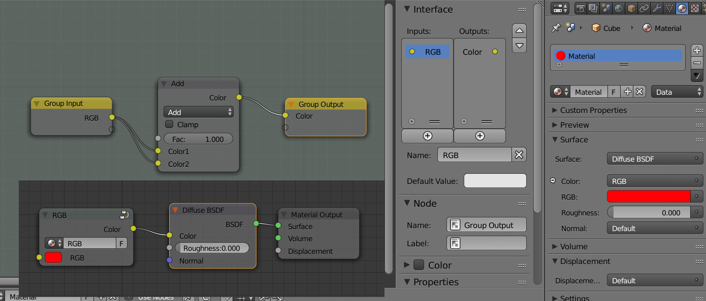Expand the Color panel triangle
Image resolution: width=706 pixels, height=301 pixels.
coord(407,265)
